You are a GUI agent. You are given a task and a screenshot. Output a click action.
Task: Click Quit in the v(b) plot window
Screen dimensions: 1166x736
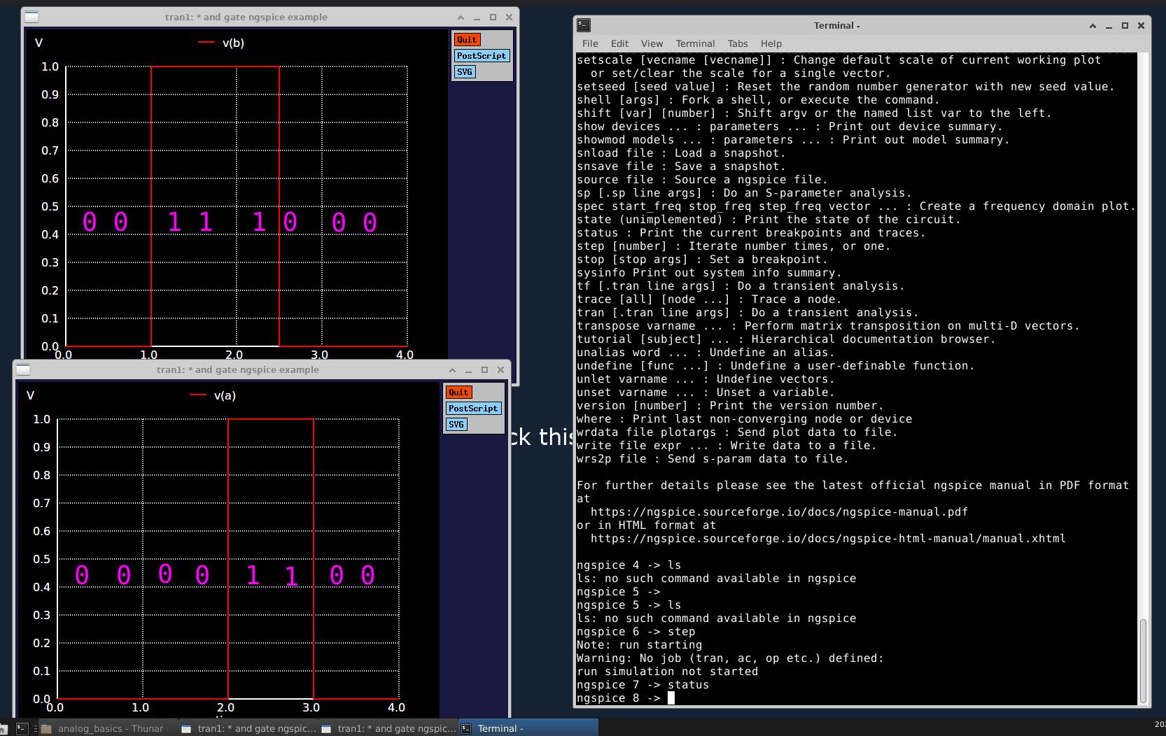click(x=467, y=40)
